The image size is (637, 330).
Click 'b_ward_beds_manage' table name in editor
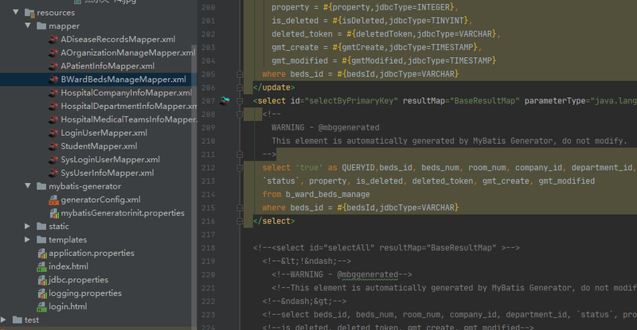click(x=327, y=195)
